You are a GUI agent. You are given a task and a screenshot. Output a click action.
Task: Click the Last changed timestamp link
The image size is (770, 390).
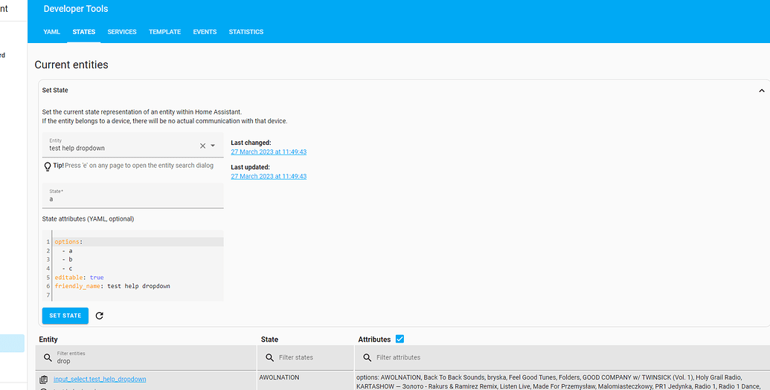(269, 152)
